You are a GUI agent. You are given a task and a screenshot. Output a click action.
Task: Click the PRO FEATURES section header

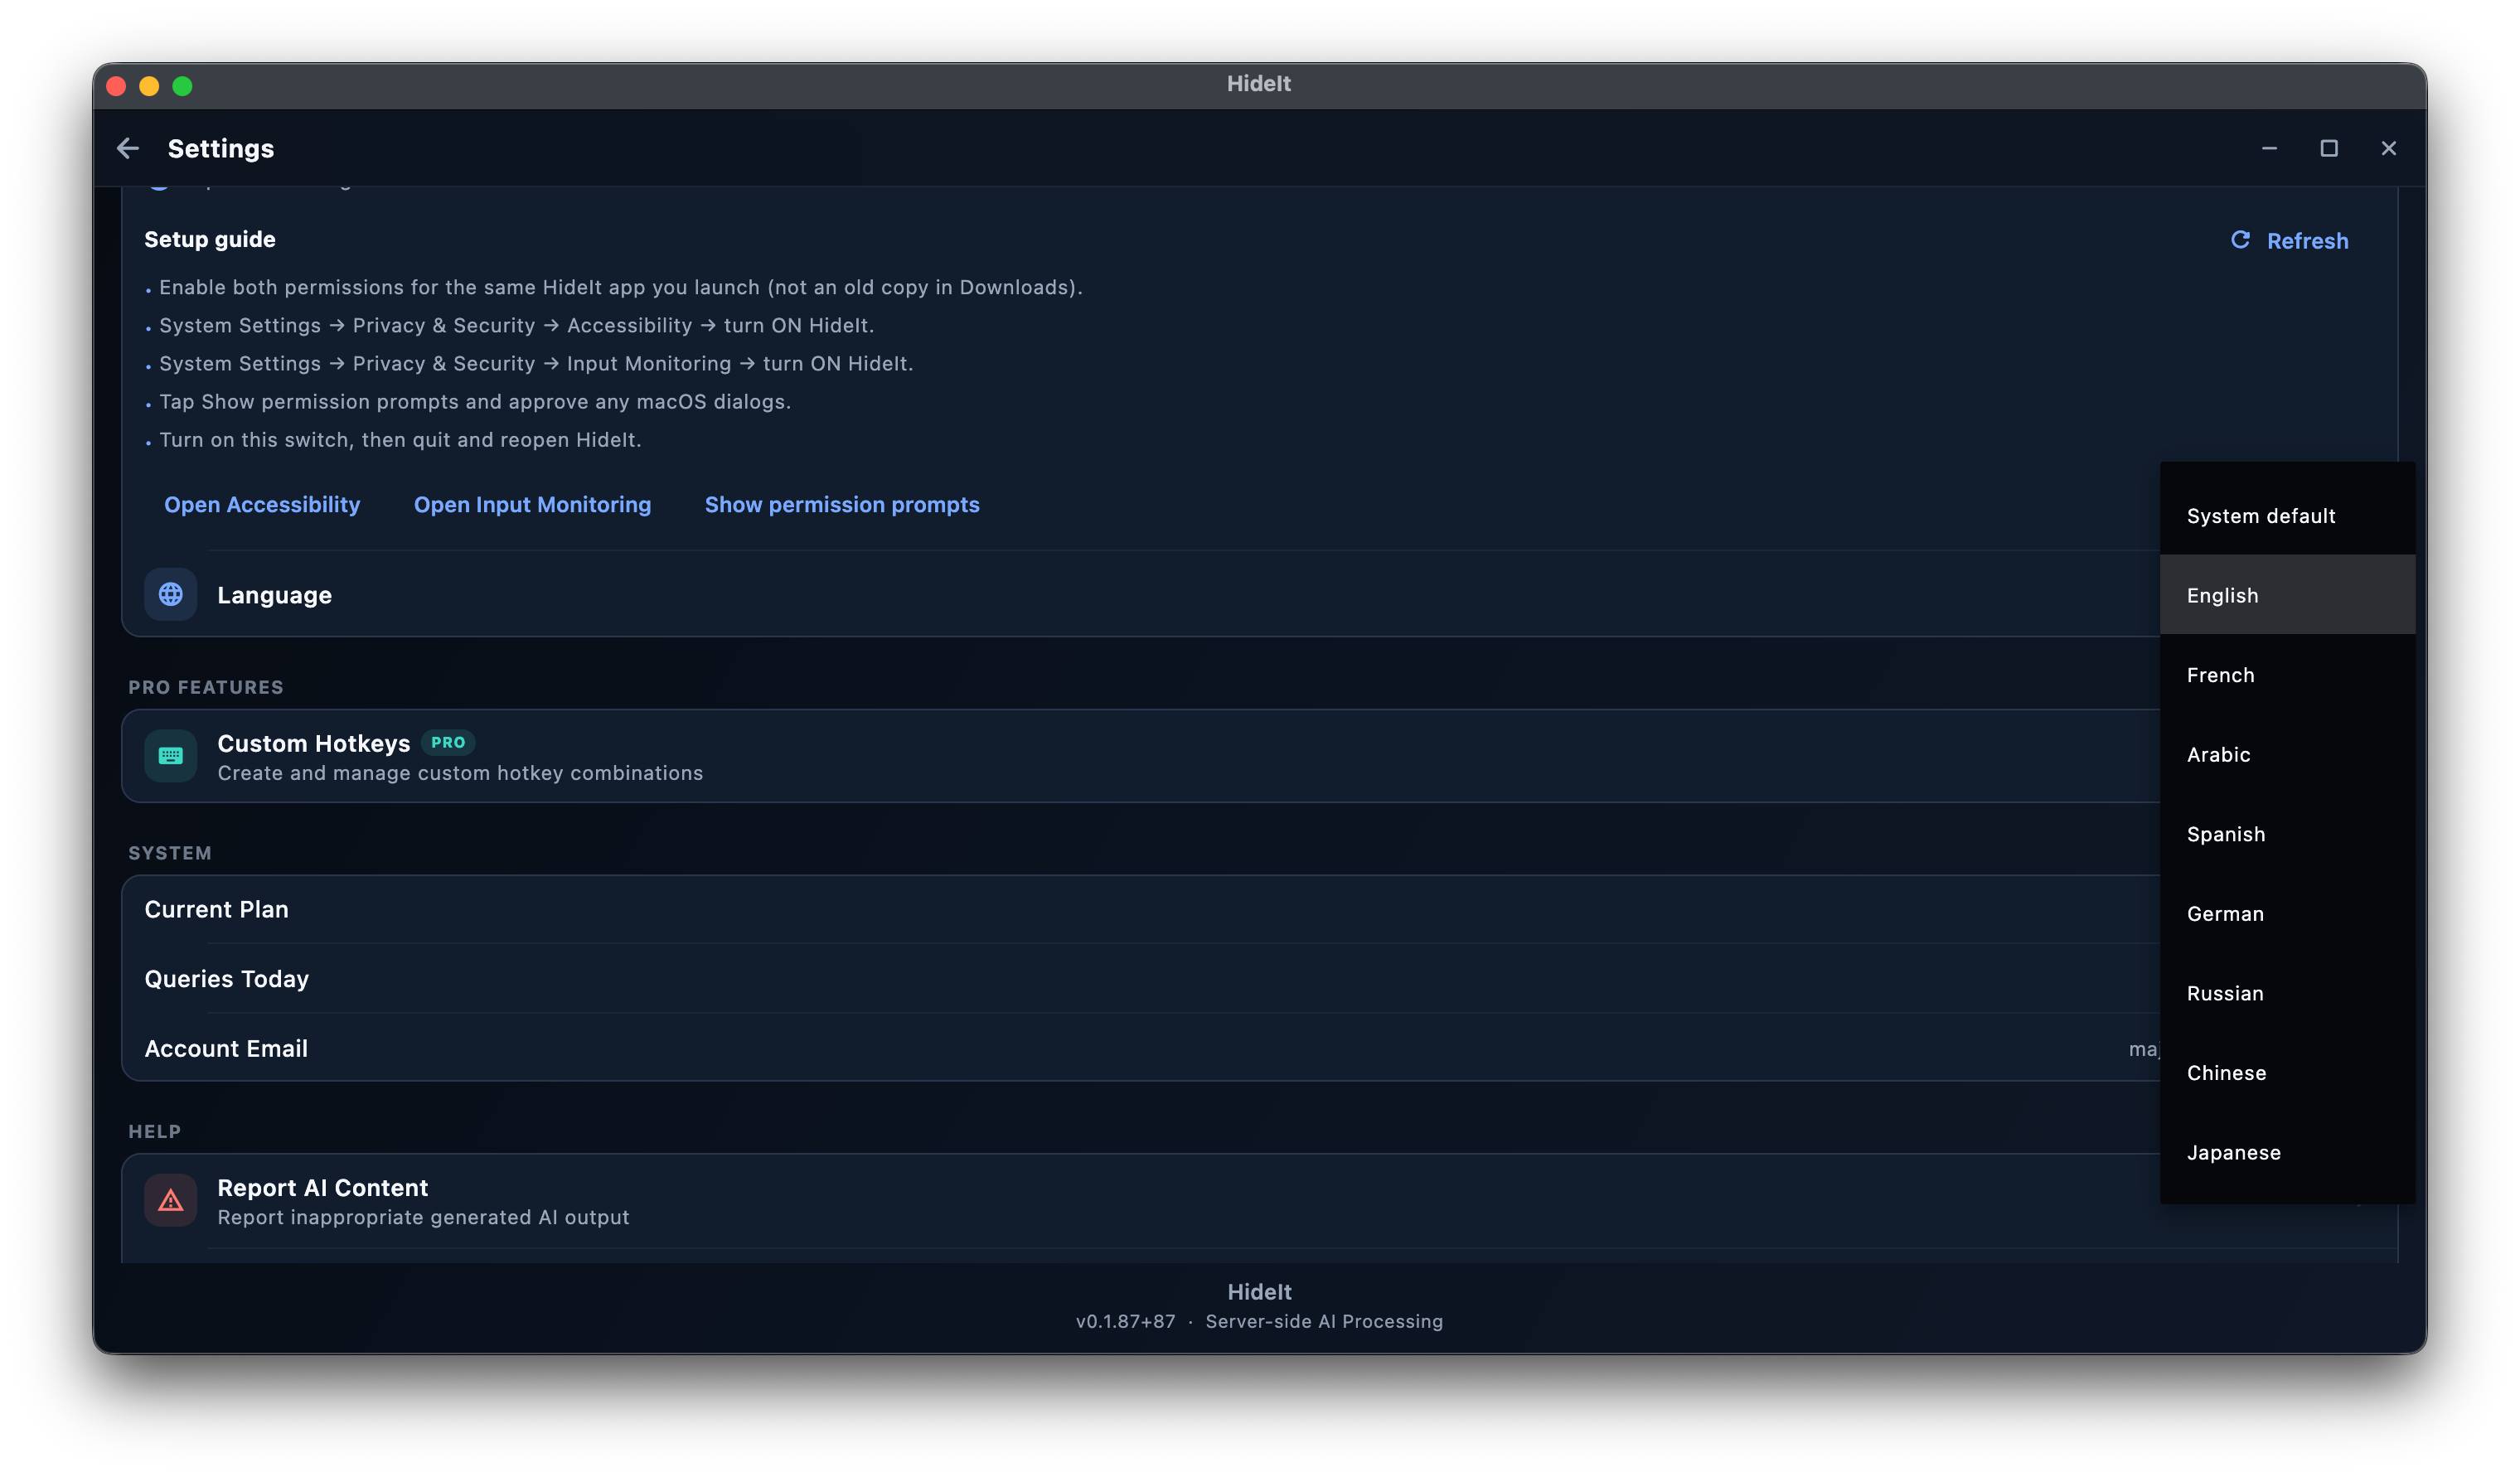206,687
